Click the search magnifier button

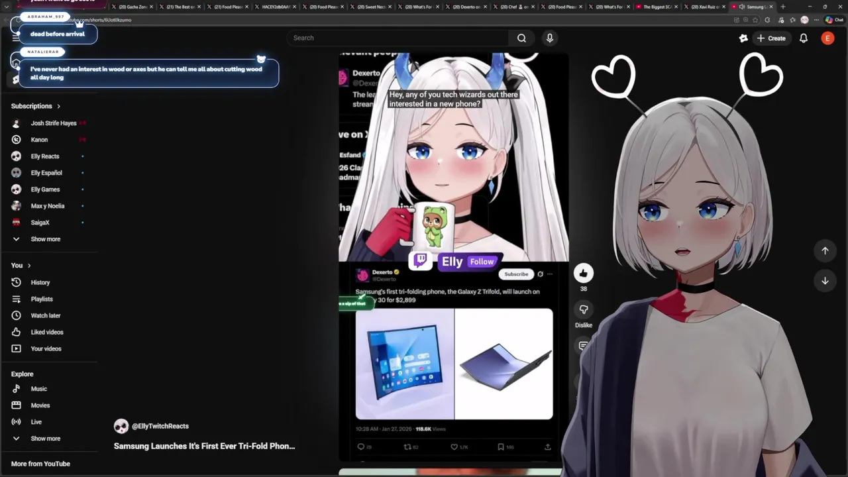coord(521,38)
